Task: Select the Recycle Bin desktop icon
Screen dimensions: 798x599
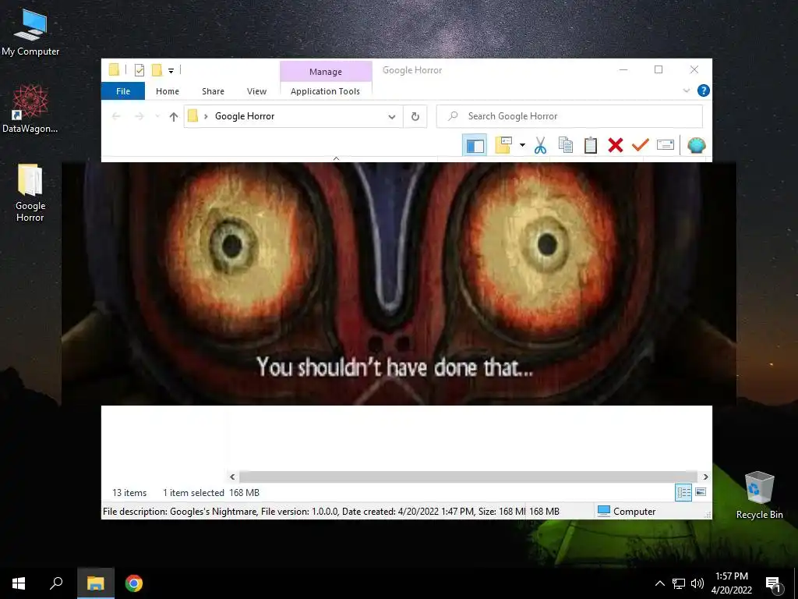Action: click(x=759, y=495)
